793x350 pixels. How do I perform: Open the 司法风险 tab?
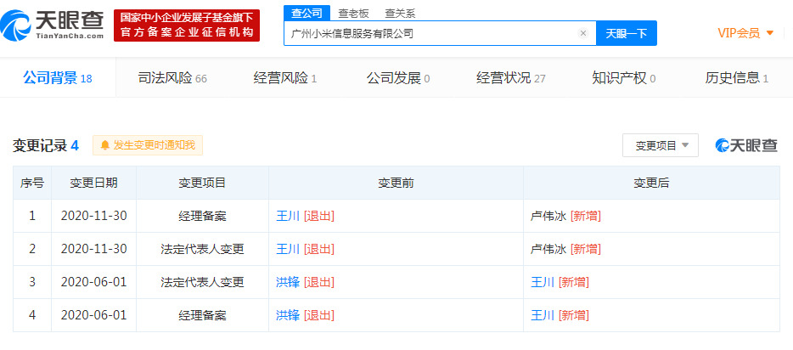[172, 78]
